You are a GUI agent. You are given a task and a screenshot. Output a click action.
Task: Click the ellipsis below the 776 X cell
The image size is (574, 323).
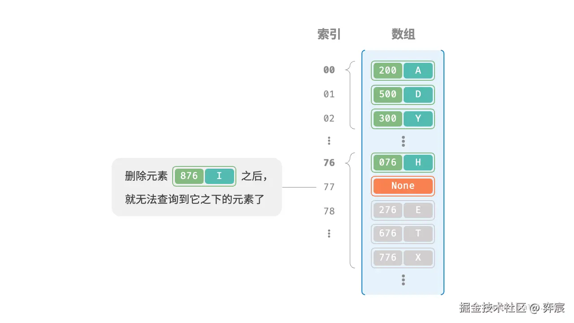[403, 280]
